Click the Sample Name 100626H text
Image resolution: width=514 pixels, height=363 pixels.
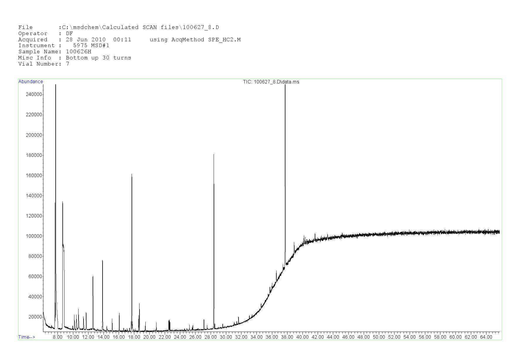pos(55,52)
